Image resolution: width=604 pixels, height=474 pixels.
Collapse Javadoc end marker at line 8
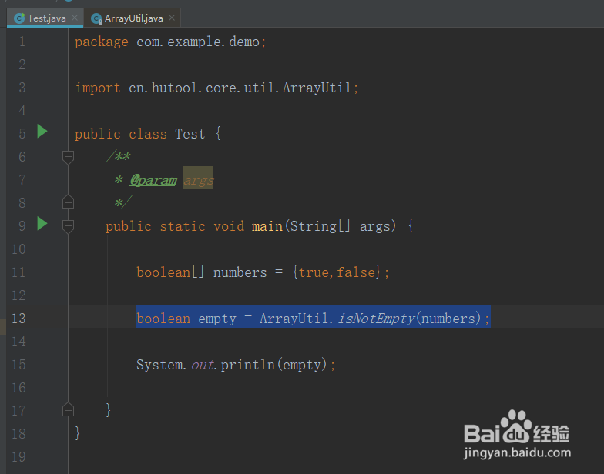pyautogui.click(x=68, y=202)
